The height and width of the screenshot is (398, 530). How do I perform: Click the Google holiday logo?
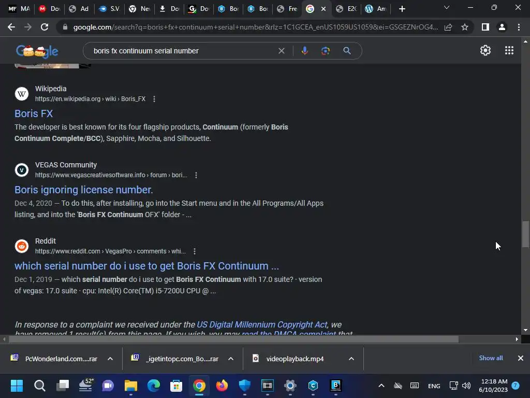[x=37, y=51]
